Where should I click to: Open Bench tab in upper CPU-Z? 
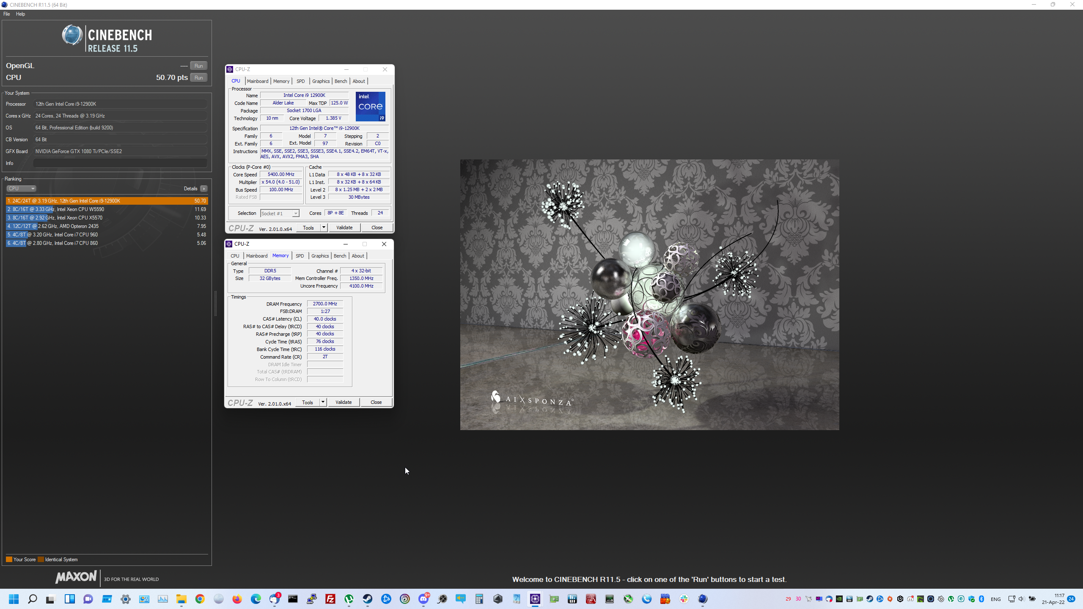point(341,81)
